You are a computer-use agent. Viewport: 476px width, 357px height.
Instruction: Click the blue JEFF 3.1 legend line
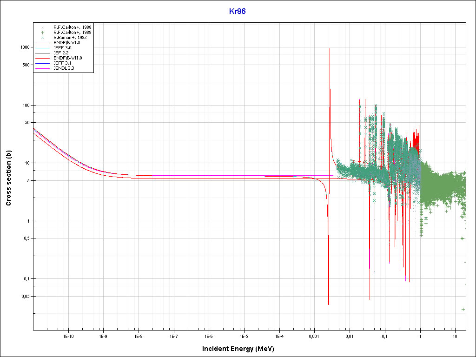42,63
